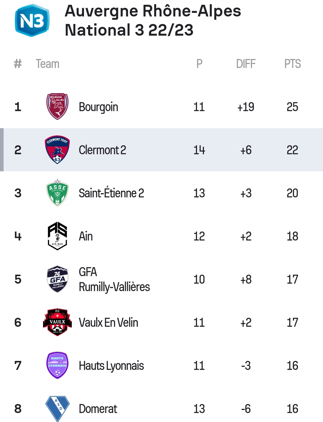
Task: Open the Hauts Lyonnais purple badge
Action: tap(57, 365)
